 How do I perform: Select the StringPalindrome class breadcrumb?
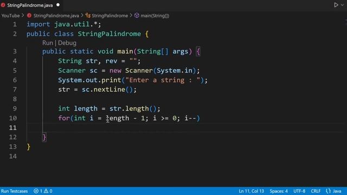point(110,16)
